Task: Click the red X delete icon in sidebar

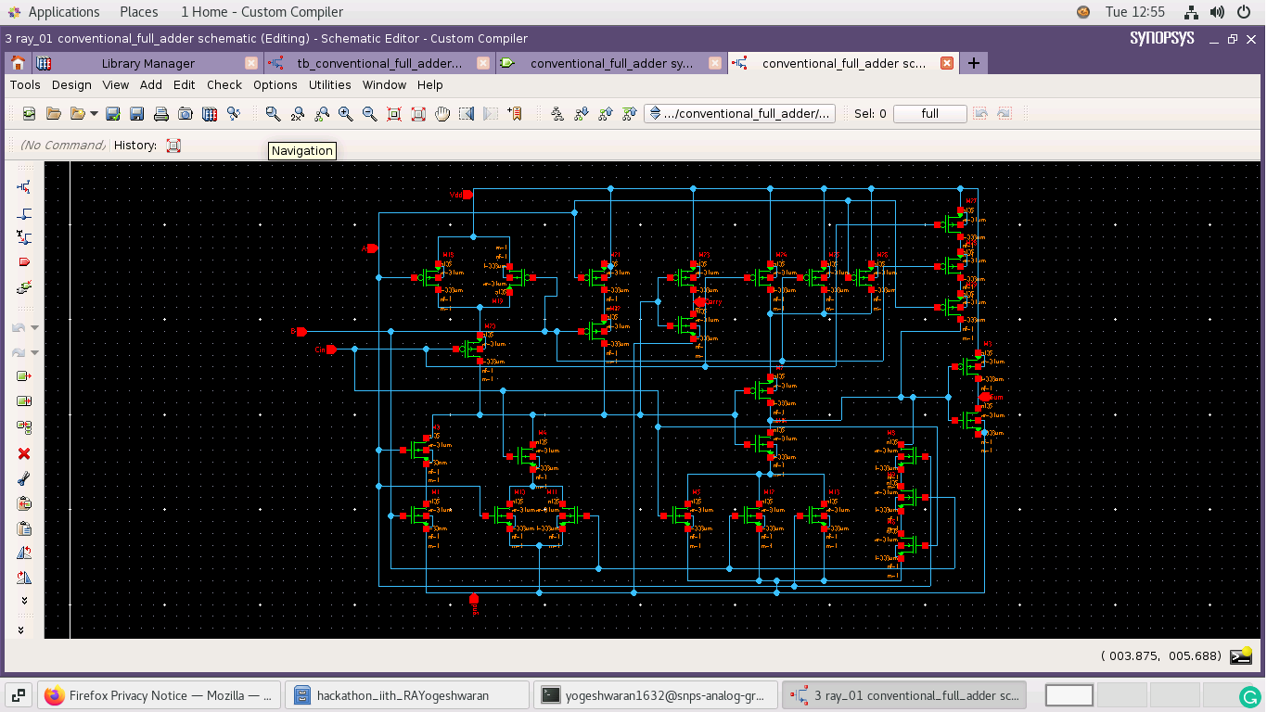Action: click(x=24, y=453)
